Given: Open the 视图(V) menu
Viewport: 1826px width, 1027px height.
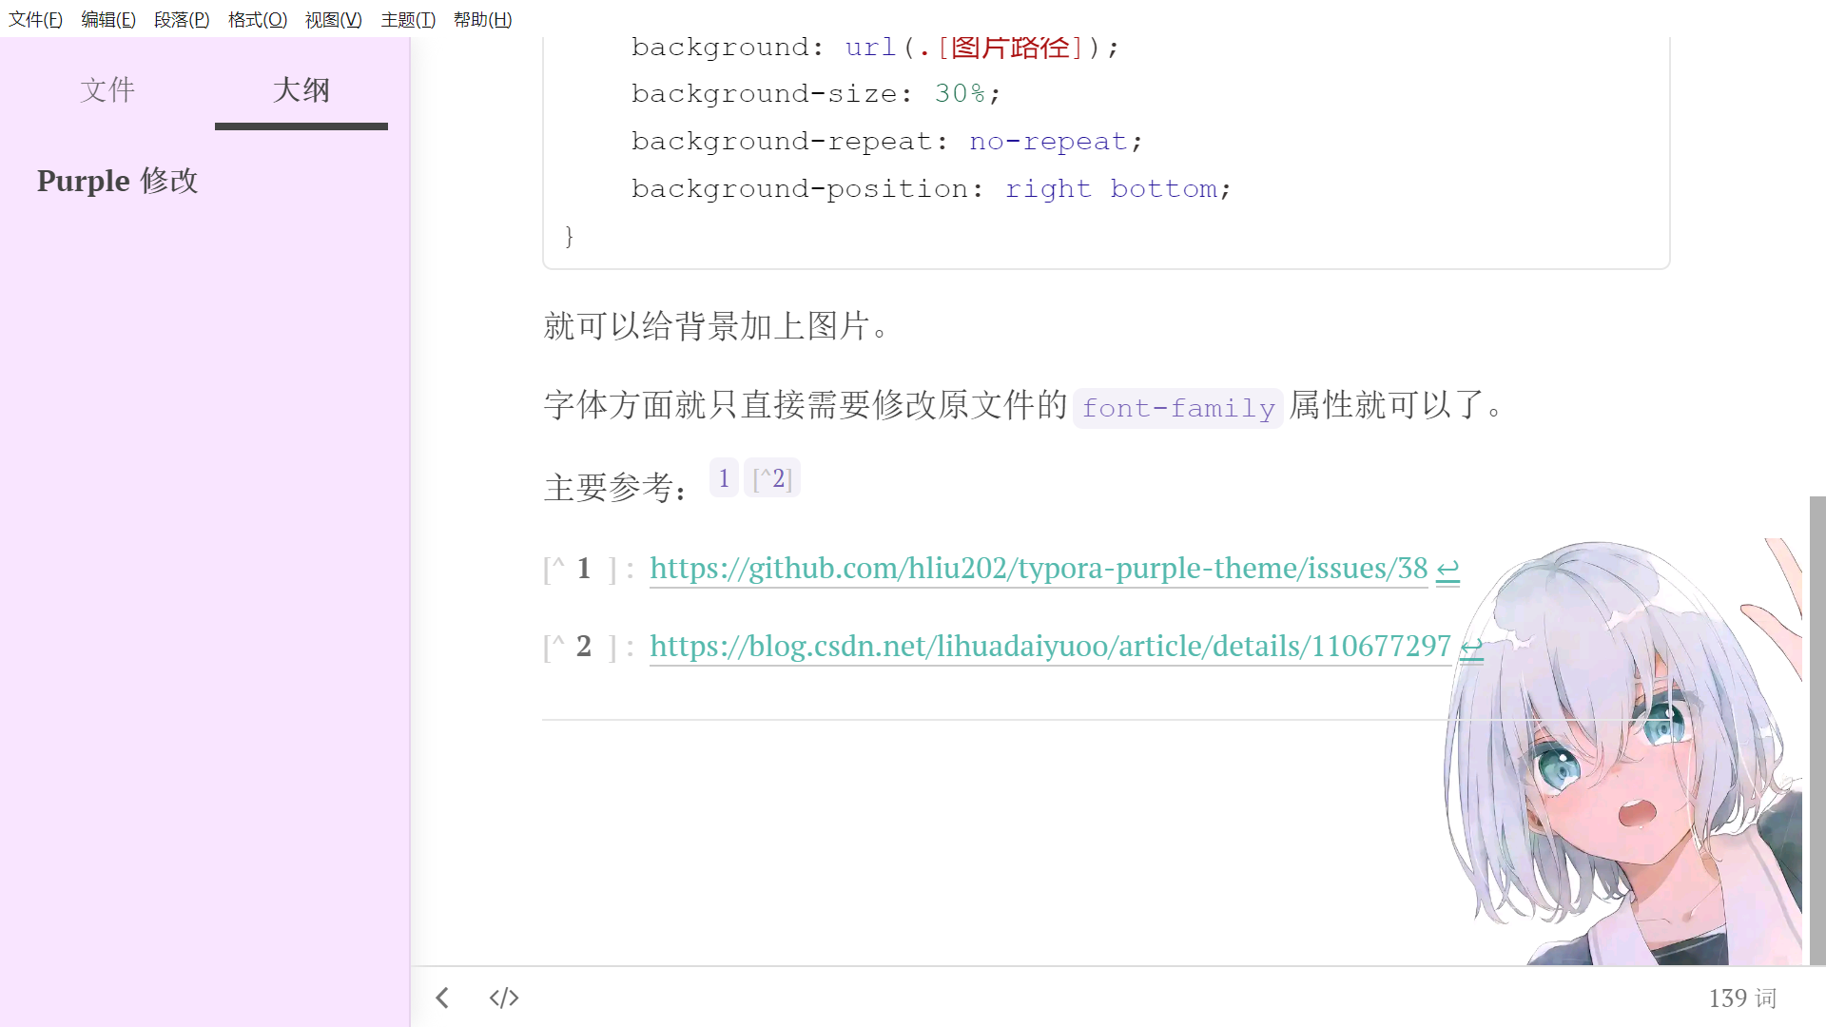Looking at the screenshot, I should point(334,19).
